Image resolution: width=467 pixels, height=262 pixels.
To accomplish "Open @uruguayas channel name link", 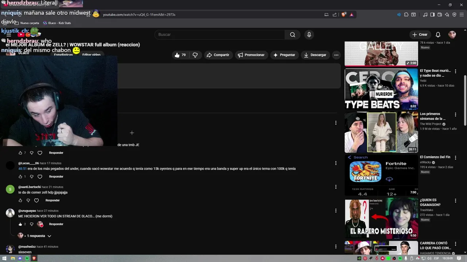I will [27, 211].
